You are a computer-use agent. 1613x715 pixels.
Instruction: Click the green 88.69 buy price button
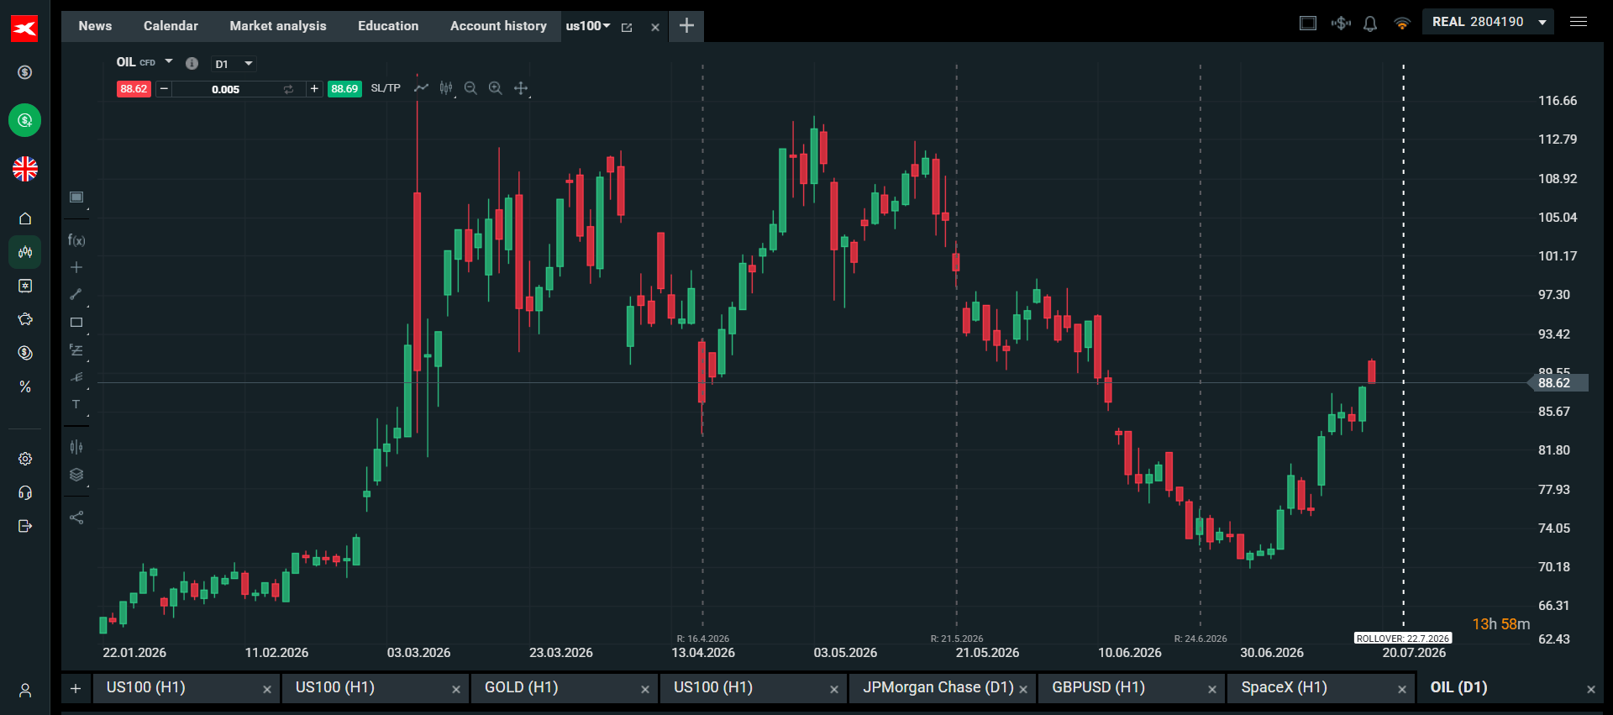344,89
